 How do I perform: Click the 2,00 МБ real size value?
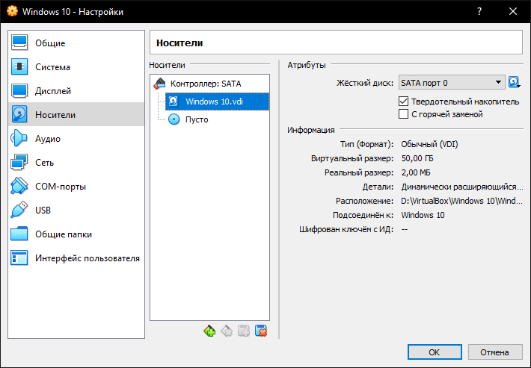[416, 172]
